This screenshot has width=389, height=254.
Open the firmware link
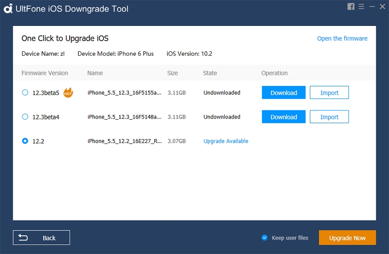(342, 39)
